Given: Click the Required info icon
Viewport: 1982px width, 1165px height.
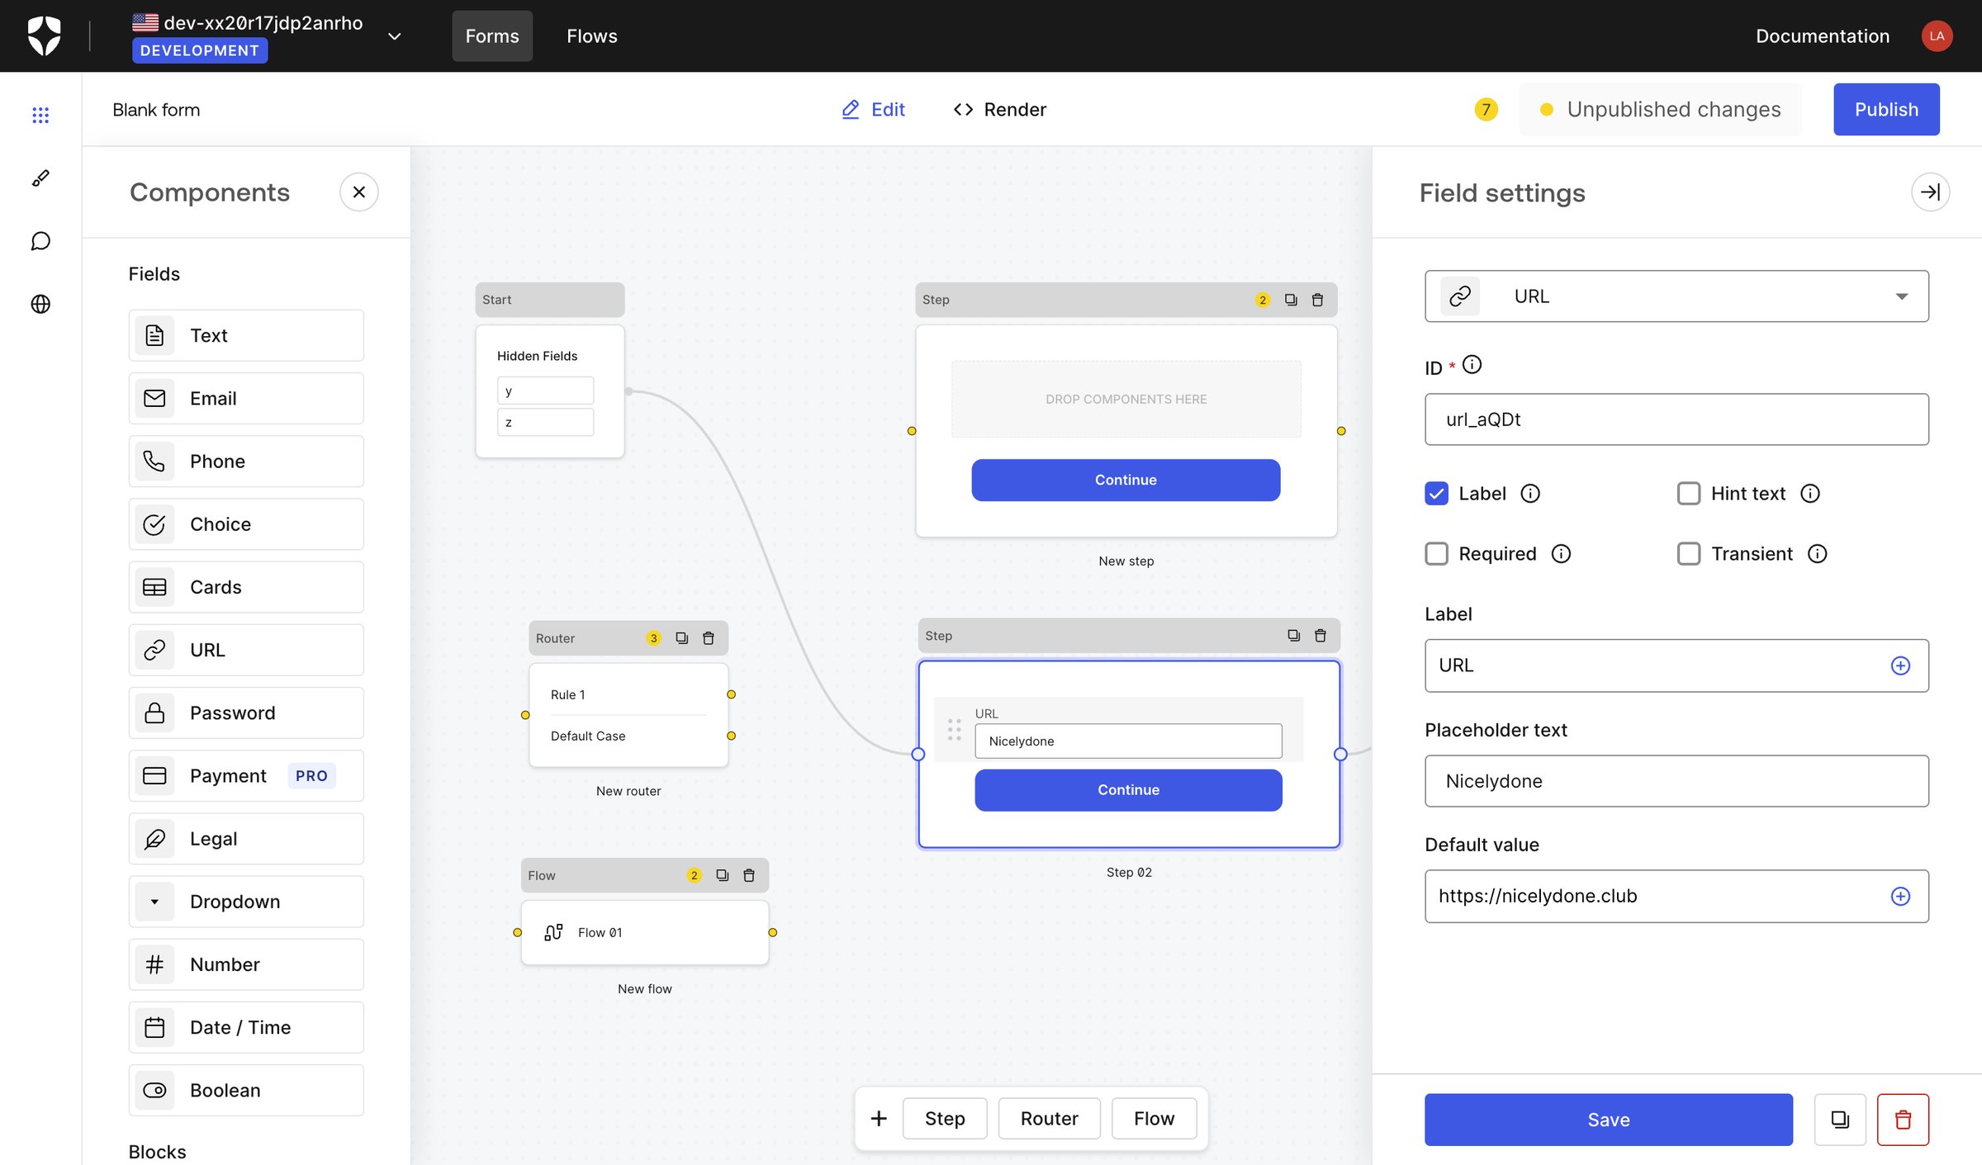Looking at the screenshot, I should pos(1561,553).
